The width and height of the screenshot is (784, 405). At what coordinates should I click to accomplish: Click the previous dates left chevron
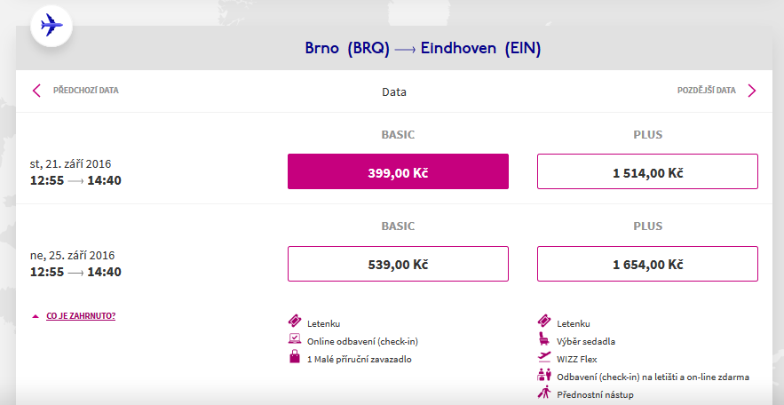point(36,91)
